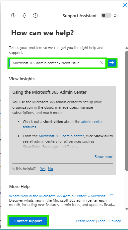Image resolution: width=128 pixels, height=230 pixels.
Task: Click the vertical scrollbar thumb
Action: (x=127, y=111)
